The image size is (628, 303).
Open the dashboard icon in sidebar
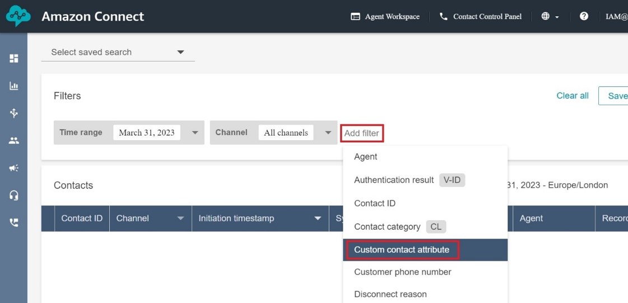click(14, 58)
